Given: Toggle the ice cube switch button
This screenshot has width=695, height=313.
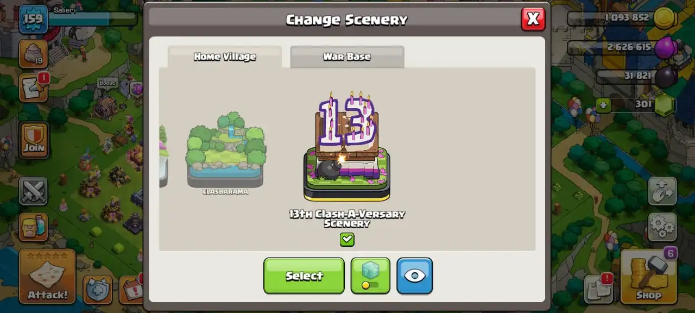Looking at the screenshot, I should tap(370, 276).
